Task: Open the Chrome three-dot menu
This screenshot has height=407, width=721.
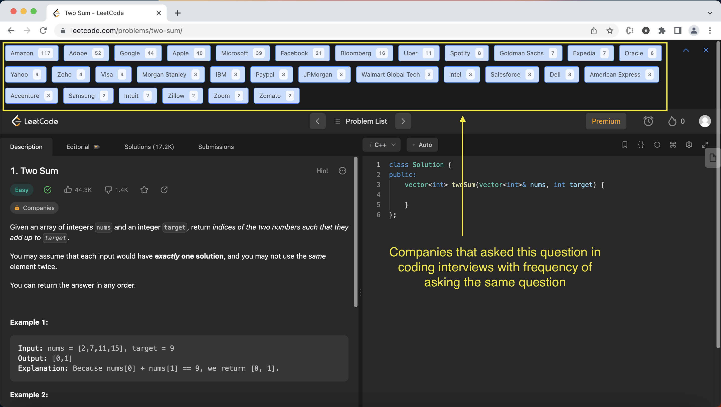Action: click(x=710, y=31)
